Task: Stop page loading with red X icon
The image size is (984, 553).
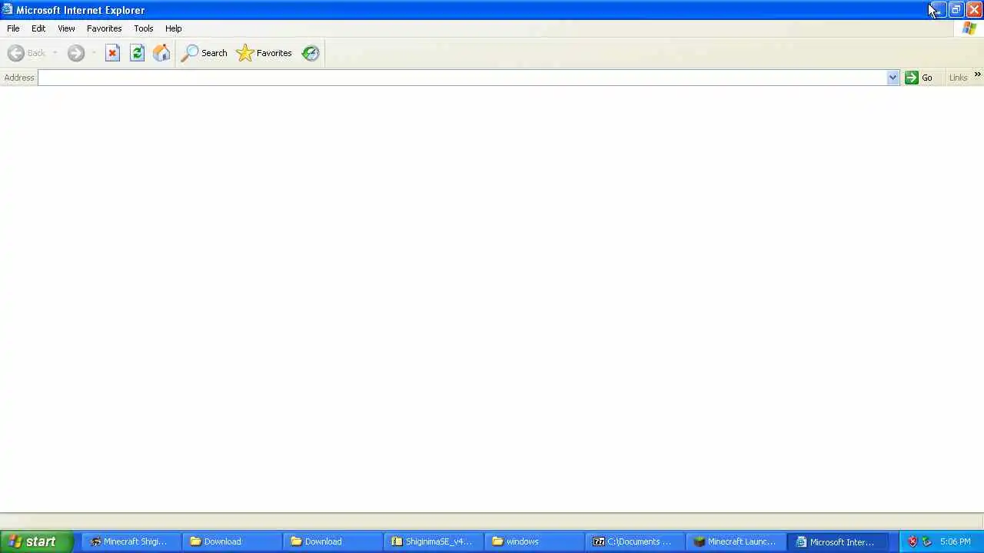Action: [x=112, y=53]
